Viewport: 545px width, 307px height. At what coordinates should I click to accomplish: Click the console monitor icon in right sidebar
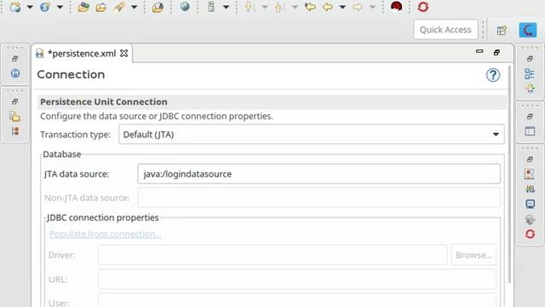530,204
